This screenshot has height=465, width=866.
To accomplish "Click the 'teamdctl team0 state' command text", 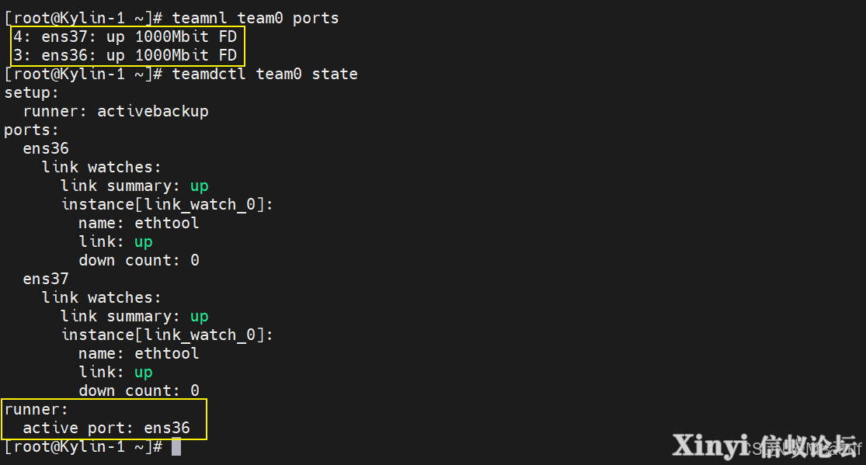I will click(265, 74).
